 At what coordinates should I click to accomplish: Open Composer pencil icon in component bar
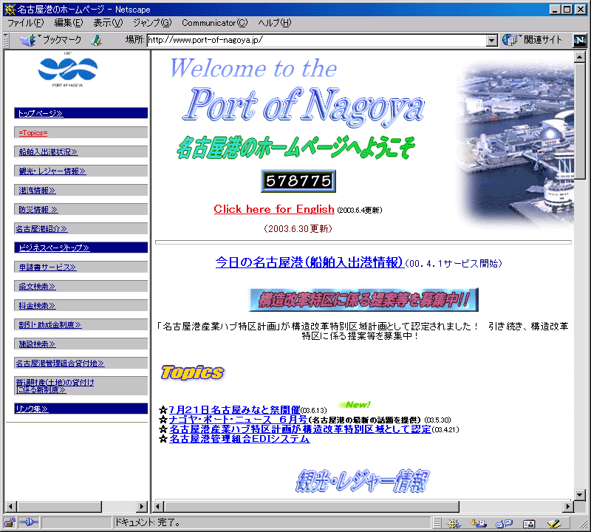pyautogui.click(x=554, y=523)
